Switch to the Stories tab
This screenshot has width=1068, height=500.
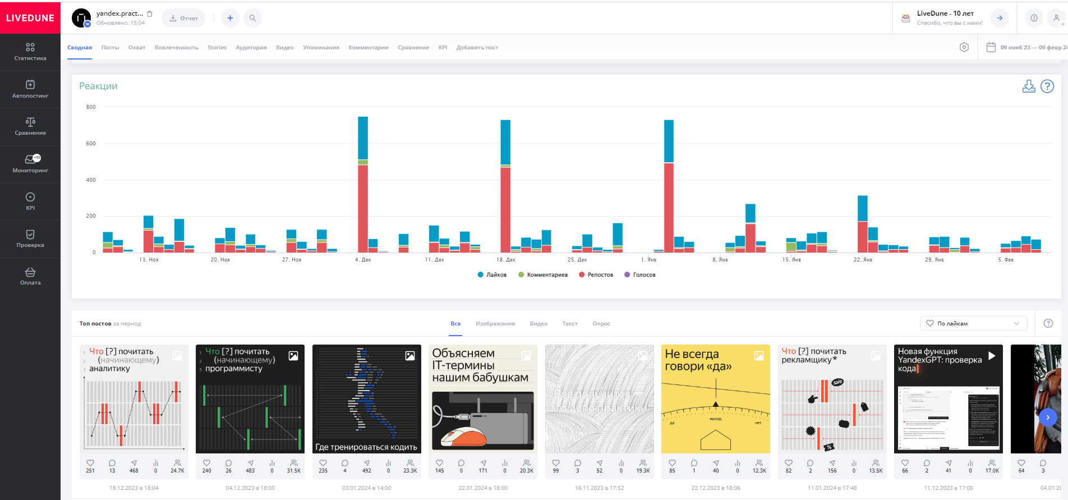[x=217, y=48]
